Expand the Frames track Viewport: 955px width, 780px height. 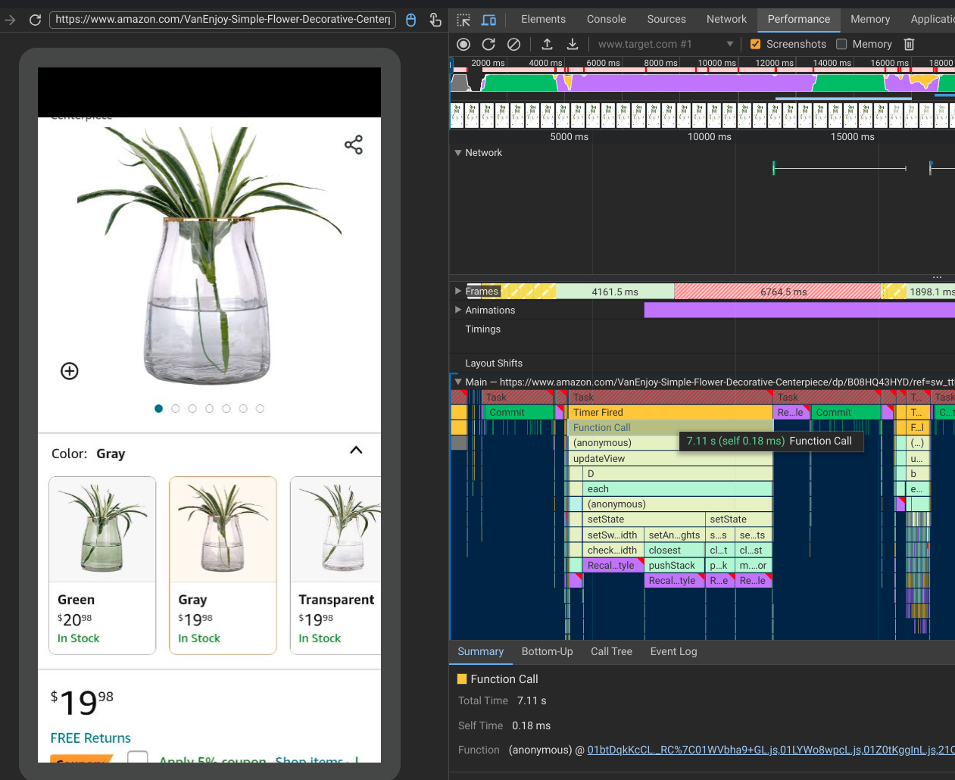pos(457,291)
